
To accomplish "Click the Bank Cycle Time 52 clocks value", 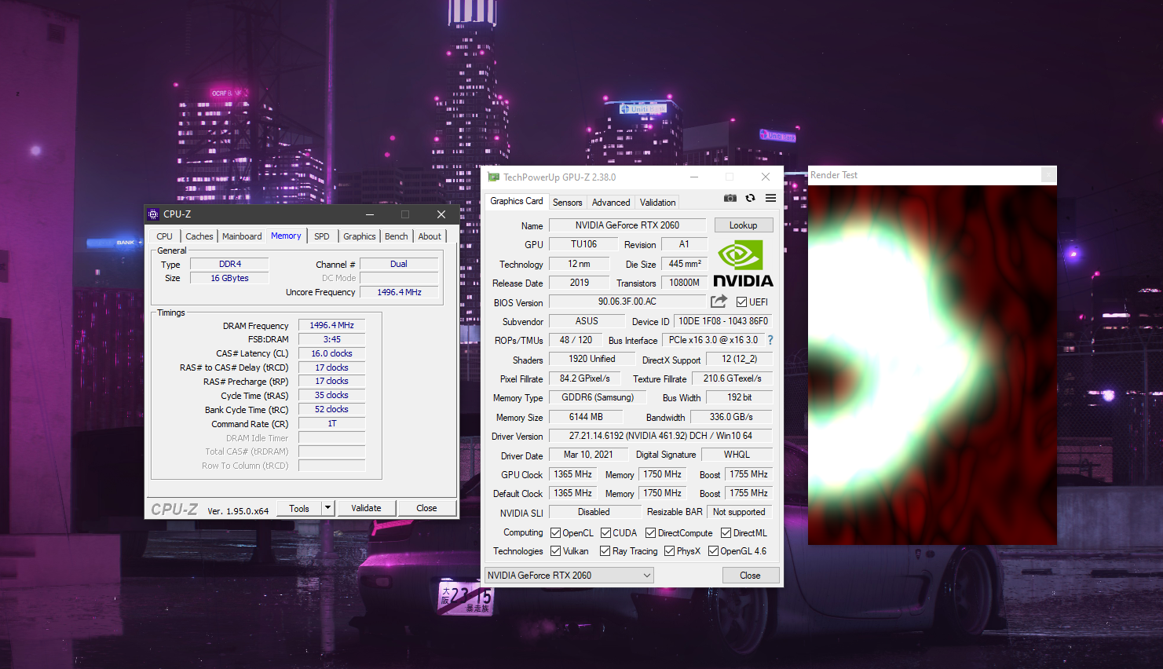I will (331, 409).
